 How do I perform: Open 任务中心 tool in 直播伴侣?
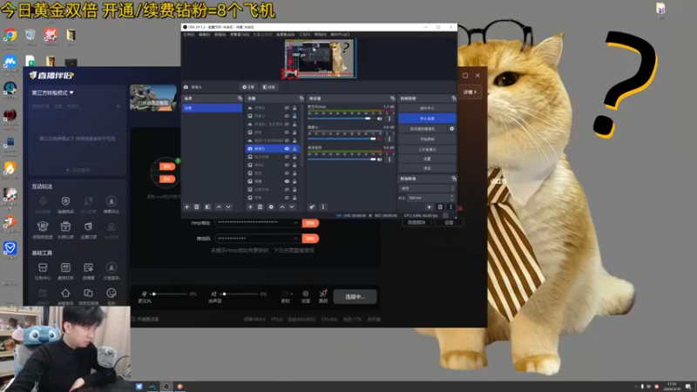(x=43, y=271)
